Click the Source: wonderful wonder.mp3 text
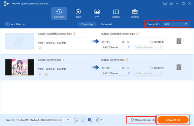Screen dimensions: 194x126 pyautogui.click(x=55, y=34)
